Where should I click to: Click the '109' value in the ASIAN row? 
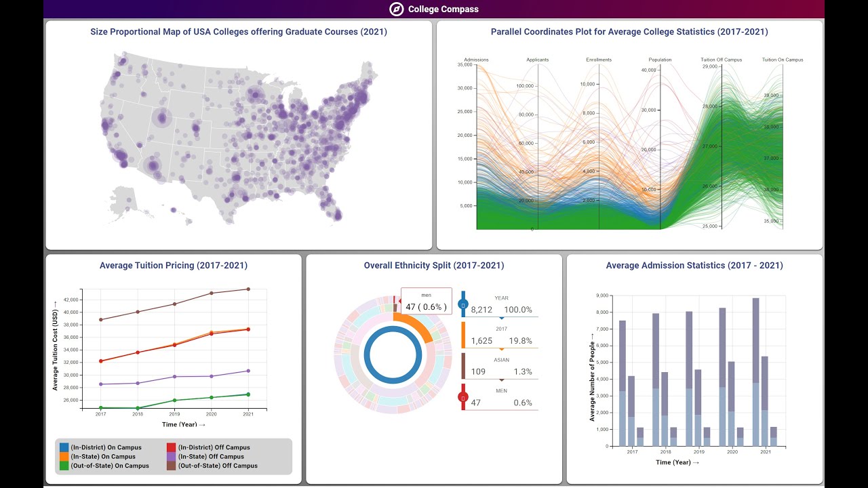point(479,371)
